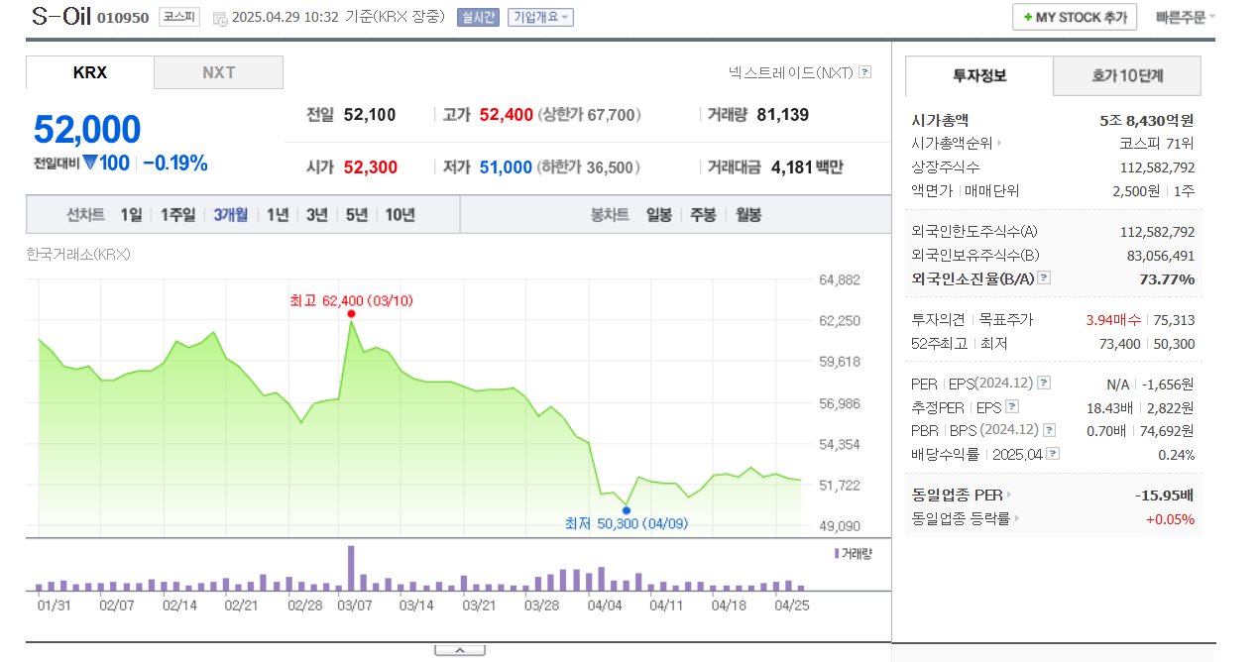Click the -0.19% change value
1259x662 pixels.
pos(175,164)
